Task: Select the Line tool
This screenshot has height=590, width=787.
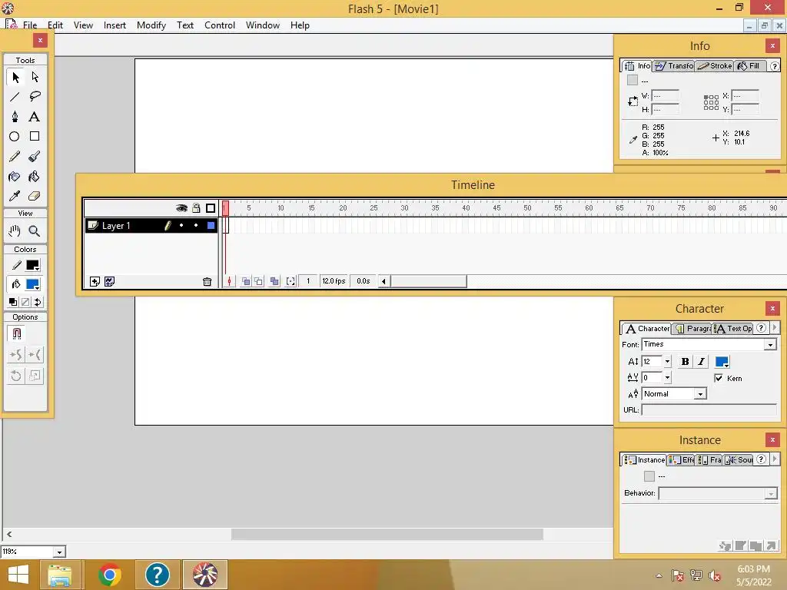Action: (x=15, y=97)
